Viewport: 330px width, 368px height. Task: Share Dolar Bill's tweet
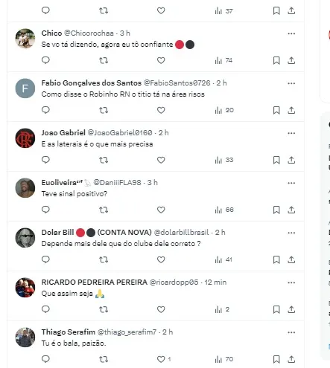pos(291,259)
